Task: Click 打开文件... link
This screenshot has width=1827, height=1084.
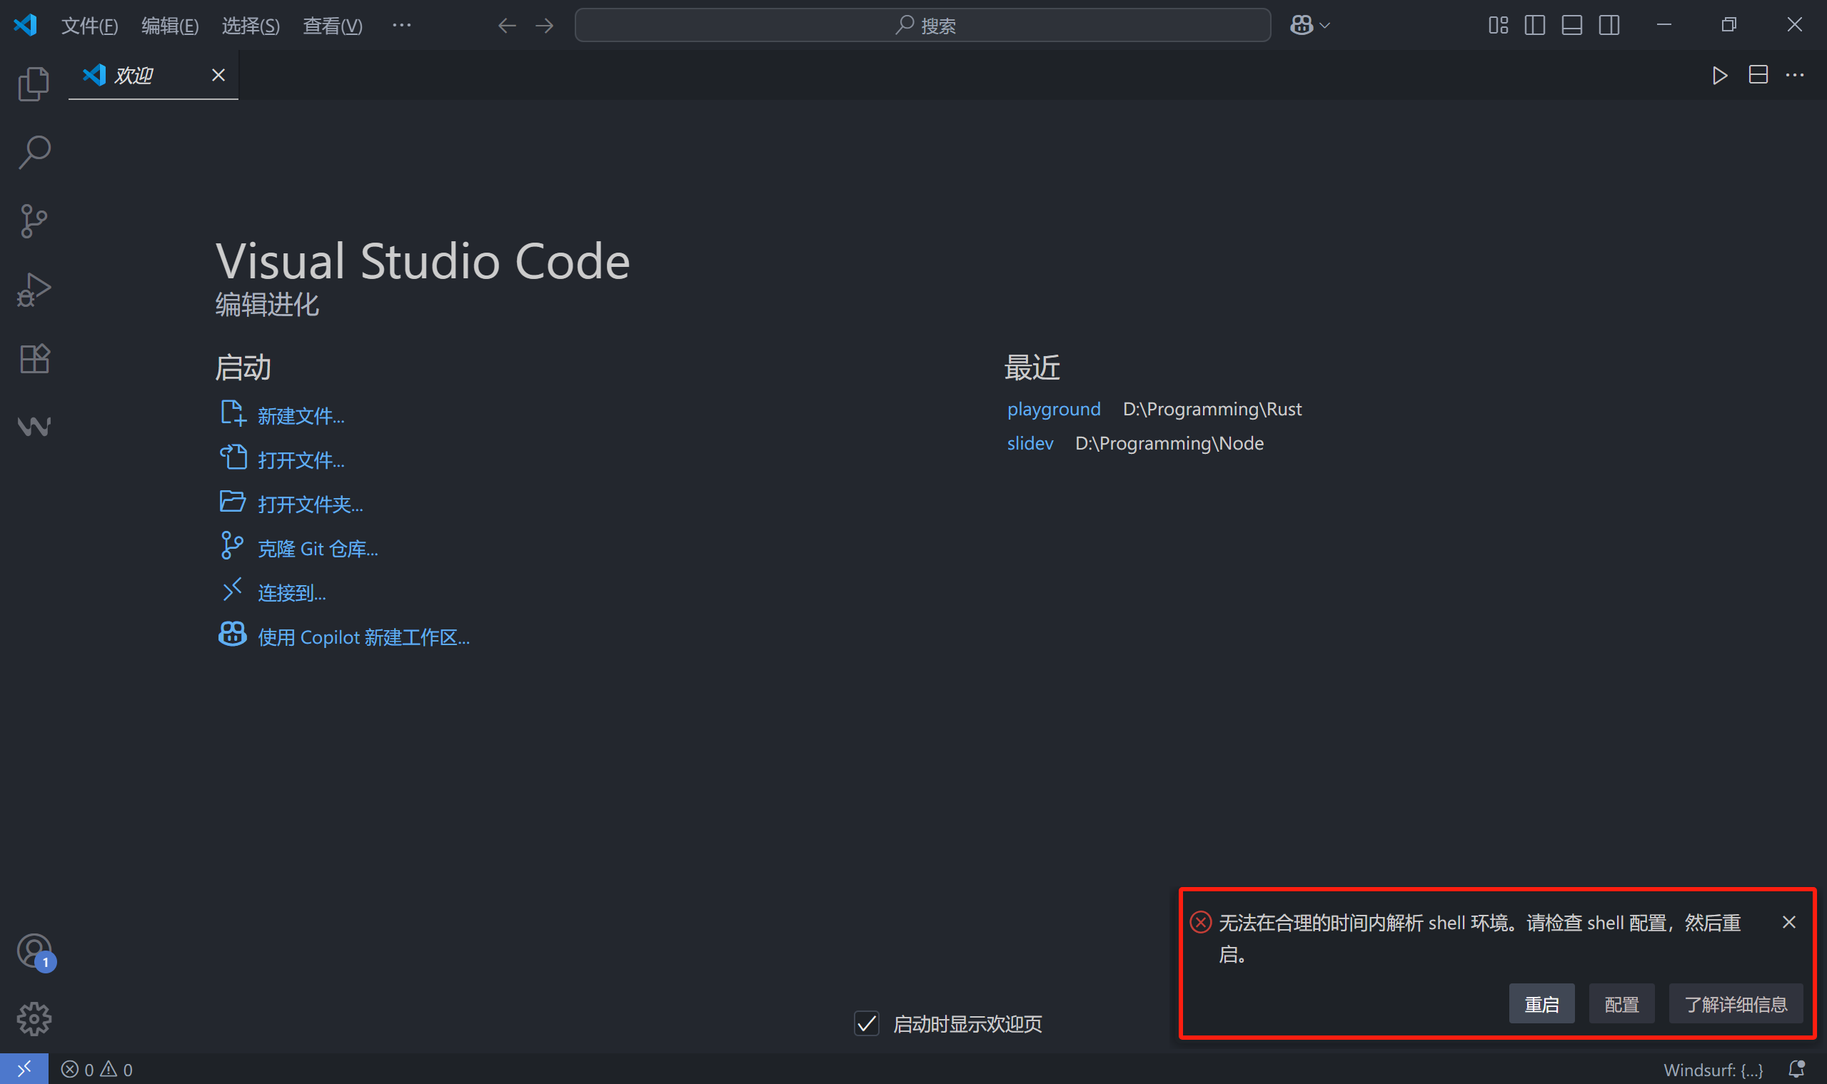Action: click(301, 460)
